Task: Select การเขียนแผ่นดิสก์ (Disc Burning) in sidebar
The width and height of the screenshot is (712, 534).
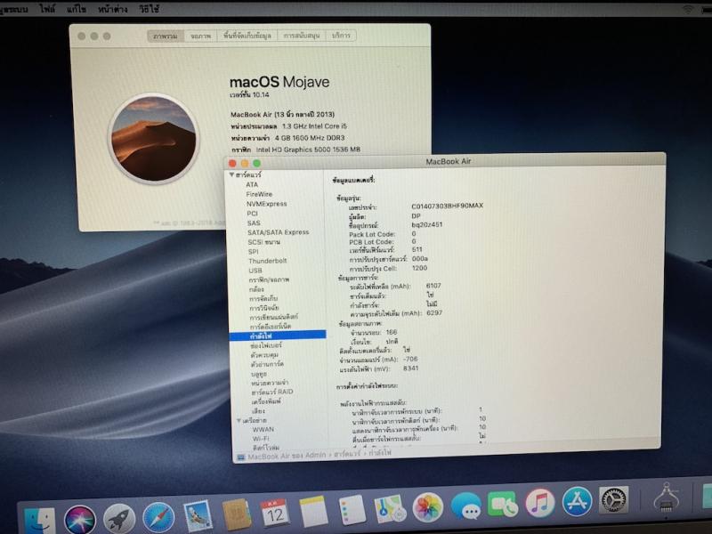Action: pos(274,317)
